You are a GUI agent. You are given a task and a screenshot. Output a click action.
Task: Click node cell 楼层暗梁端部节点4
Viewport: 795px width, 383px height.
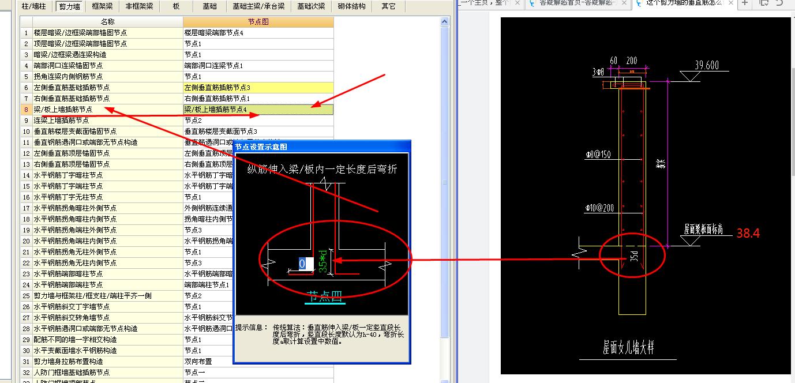coord(258,33)
